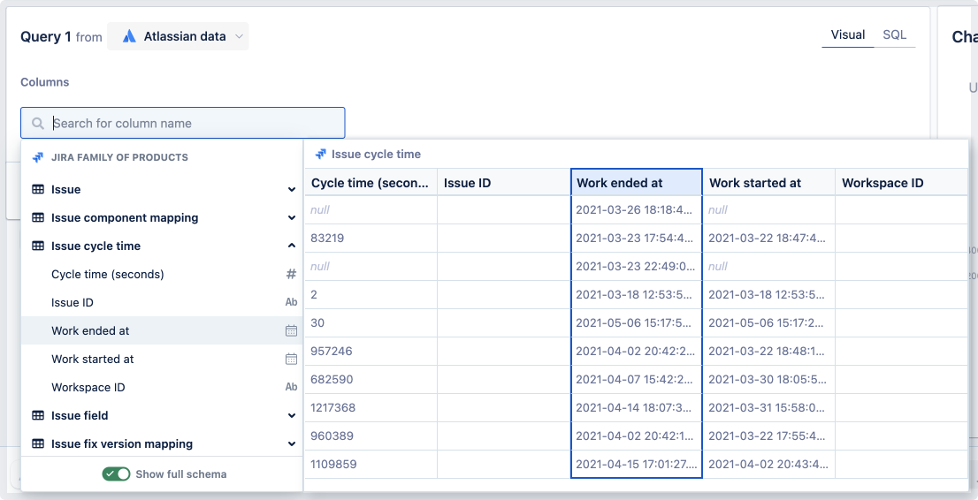Switch to the SQL tab

[x=894, y=35]
